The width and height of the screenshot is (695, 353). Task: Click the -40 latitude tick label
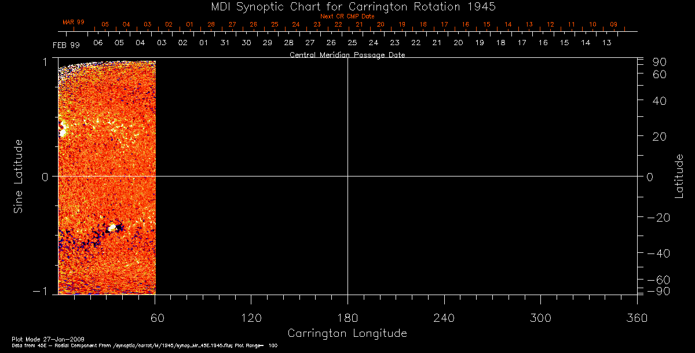(656, 253)
